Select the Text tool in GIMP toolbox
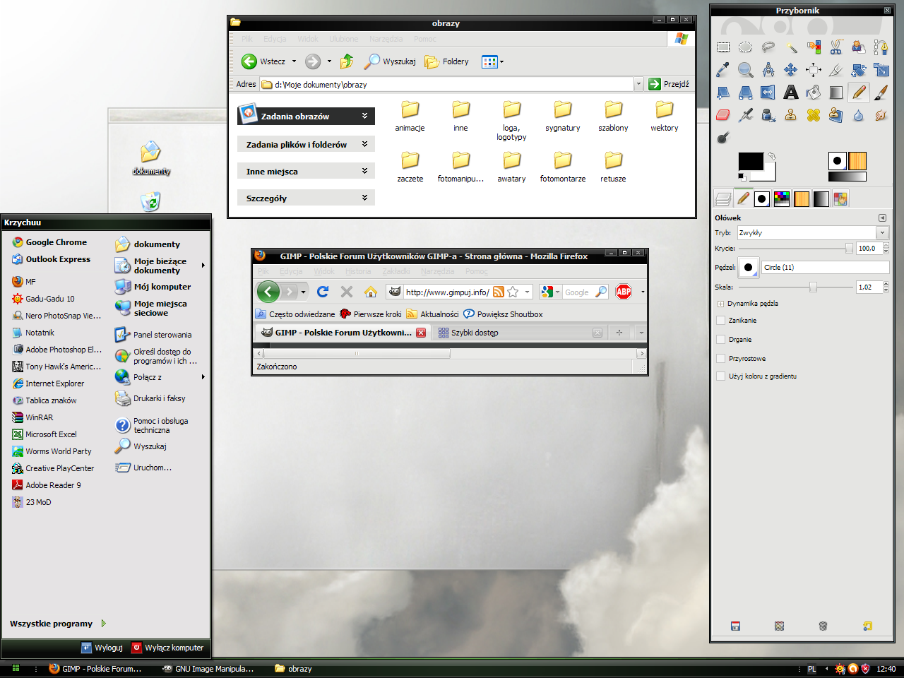Screen dimensions: 904x678 (x=791, y=93)
